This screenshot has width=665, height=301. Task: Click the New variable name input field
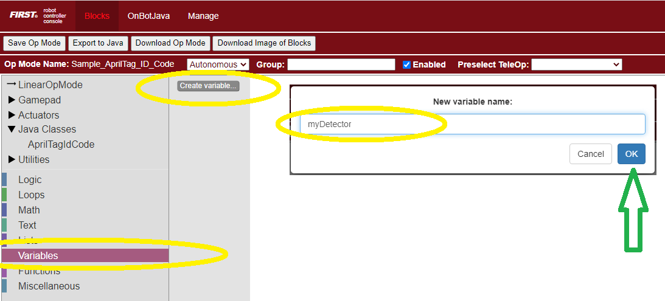point(472,124)
